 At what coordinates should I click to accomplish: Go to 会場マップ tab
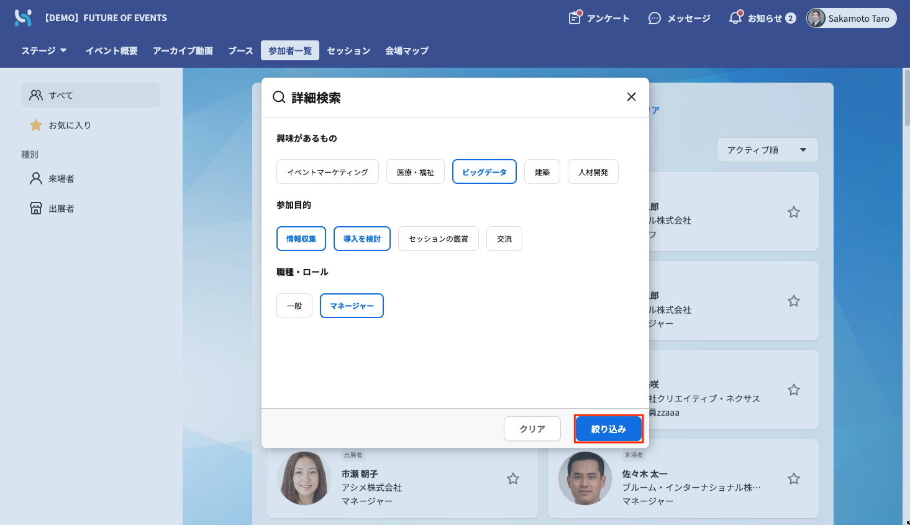click(407, 50)
